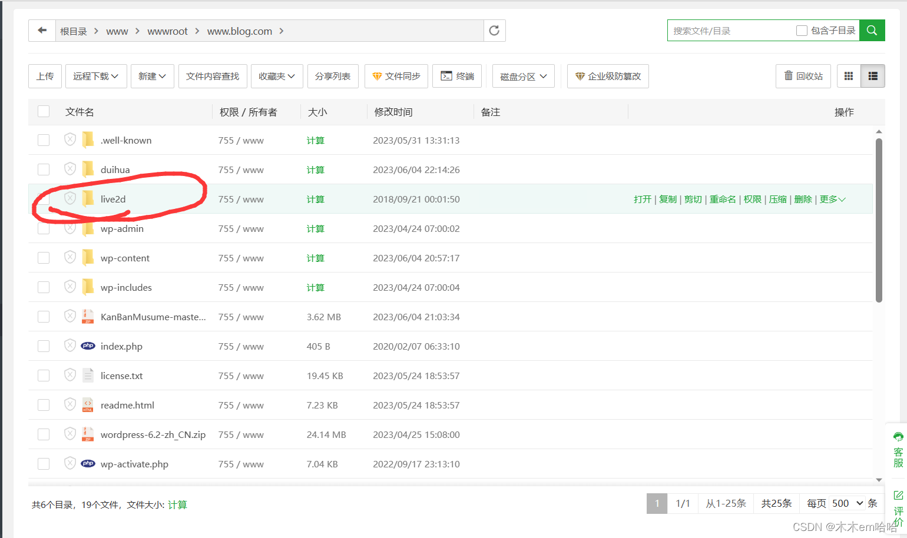Open the 客服 customer service widget
Screen dimensions: 907x538
click(x=898, y=450)
